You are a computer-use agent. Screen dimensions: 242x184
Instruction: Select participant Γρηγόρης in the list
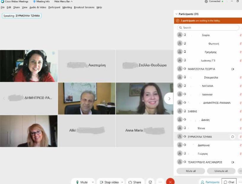pyautogui.click(x=208, y=52)
